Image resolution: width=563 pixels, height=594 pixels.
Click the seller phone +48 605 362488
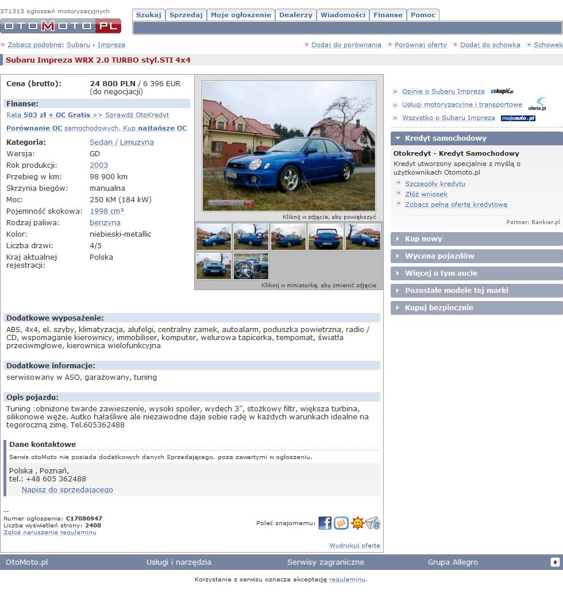pos(56,479)
